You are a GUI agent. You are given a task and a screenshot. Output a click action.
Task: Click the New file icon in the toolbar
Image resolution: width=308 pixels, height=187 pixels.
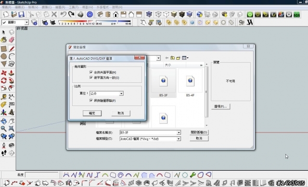6,14
